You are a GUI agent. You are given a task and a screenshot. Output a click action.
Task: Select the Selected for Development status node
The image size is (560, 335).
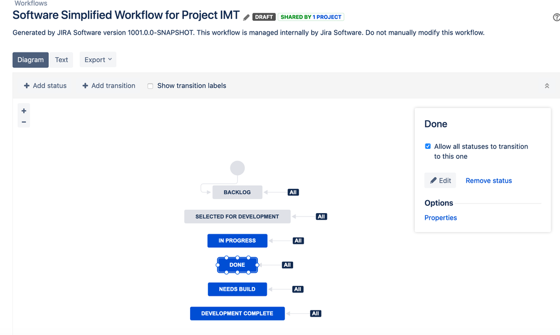tap(237, 216)
